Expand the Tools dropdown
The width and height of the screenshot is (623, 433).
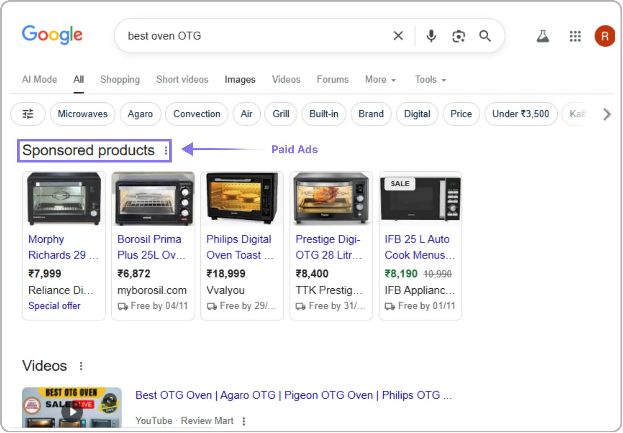(x=430, y=79)
